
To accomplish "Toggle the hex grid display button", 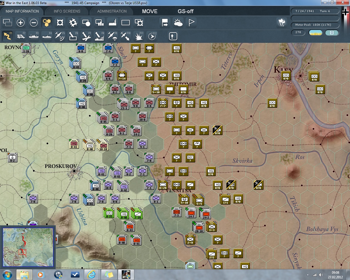I will coord(47,23).
